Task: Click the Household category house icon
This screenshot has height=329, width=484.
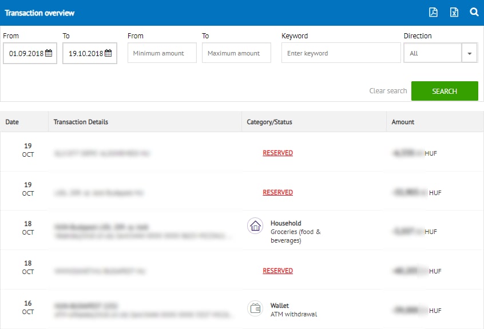Action: point(255,225)
